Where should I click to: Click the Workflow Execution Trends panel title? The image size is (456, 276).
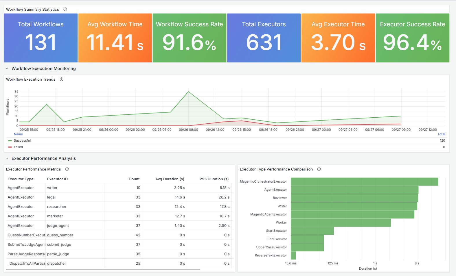(31, 79)
